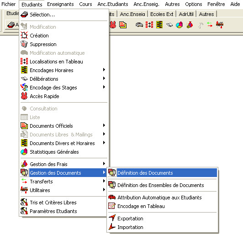This screenshot has height=234, width=243.
Task: Click the Création menu item icon
Action: (24, 35)
